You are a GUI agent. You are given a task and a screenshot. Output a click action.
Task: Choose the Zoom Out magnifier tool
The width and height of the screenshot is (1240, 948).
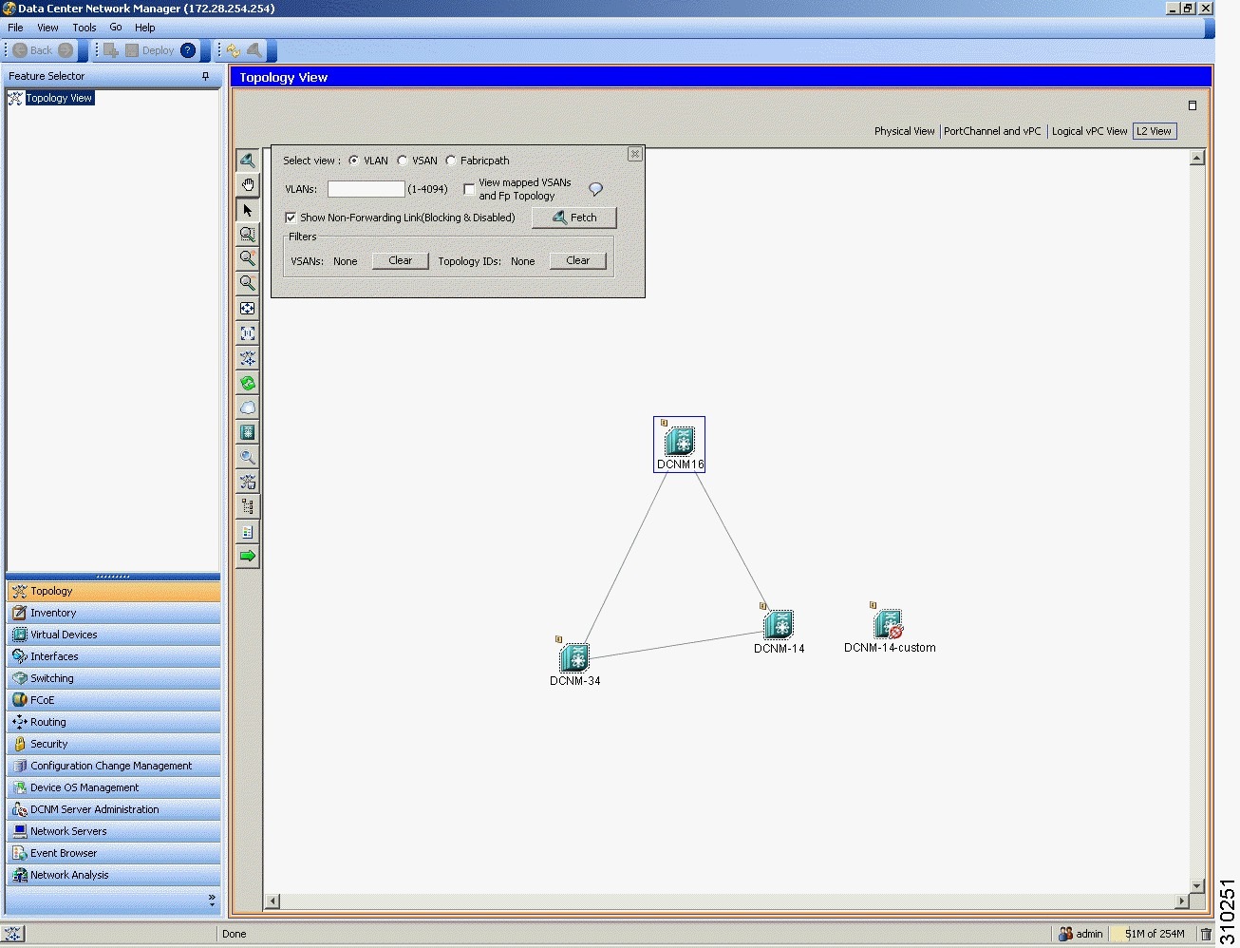click(247, 283)
